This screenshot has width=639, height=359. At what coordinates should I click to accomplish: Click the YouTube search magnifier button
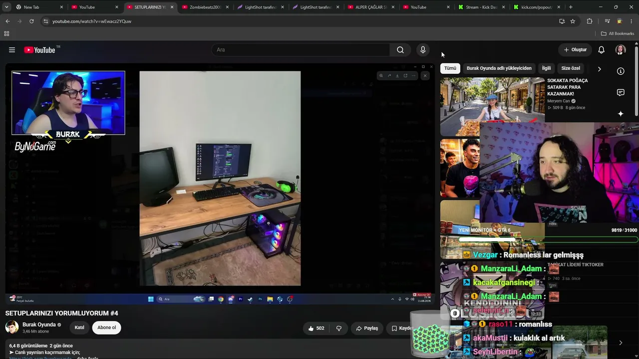coord(400,50)
